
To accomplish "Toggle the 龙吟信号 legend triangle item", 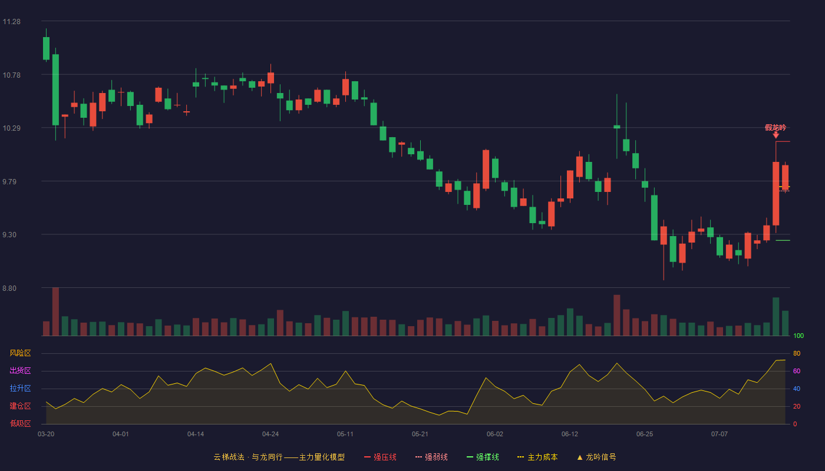I will [596, 457].
